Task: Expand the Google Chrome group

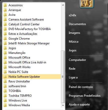Action: tap(32, 39)
